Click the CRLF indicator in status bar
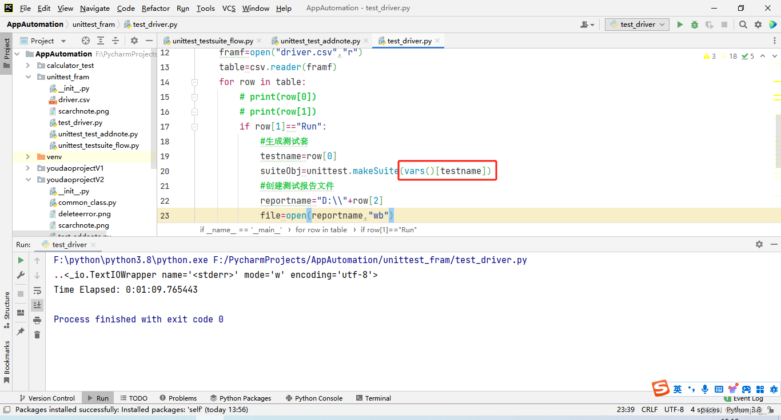 click(649, 409)
